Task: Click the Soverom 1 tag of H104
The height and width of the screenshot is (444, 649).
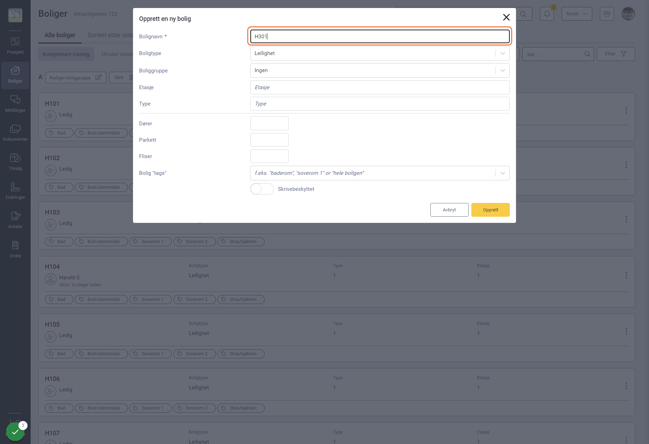Action: [150, 299]
